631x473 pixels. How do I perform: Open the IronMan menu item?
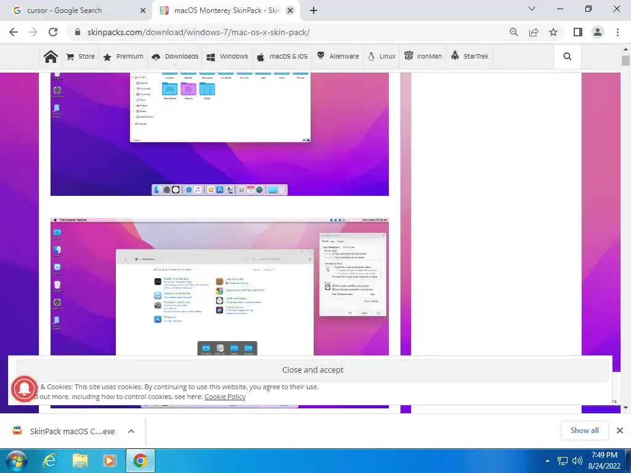point(423,56)
